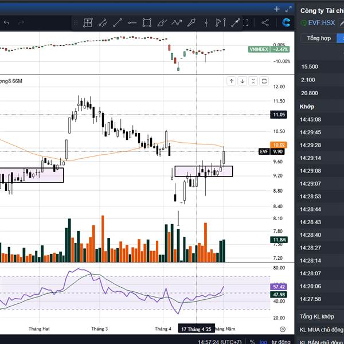
Task: Select the 14:29:28 matched trade row
Action: click(320, 145)
